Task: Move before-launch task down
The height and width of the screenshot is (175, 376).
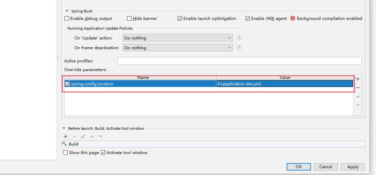Action: tap(101, 136)
